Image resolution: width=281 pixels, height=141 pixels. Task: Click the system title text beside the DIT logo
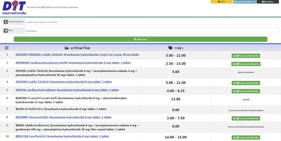pyautogui.click(x=52, y=7)
